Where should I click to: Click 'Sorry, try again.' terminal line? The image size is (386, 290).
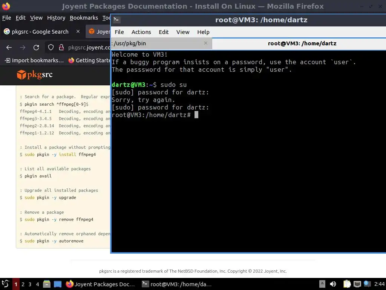(143, 100)
